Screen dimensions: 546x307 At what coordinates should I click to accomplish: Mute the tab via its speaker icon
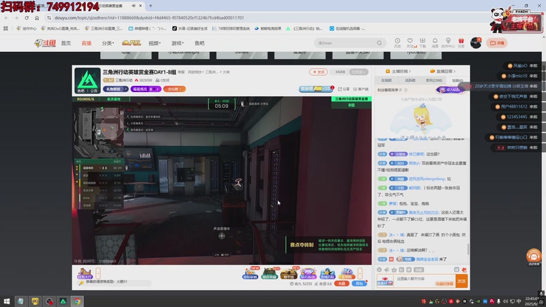pos(133,6)
